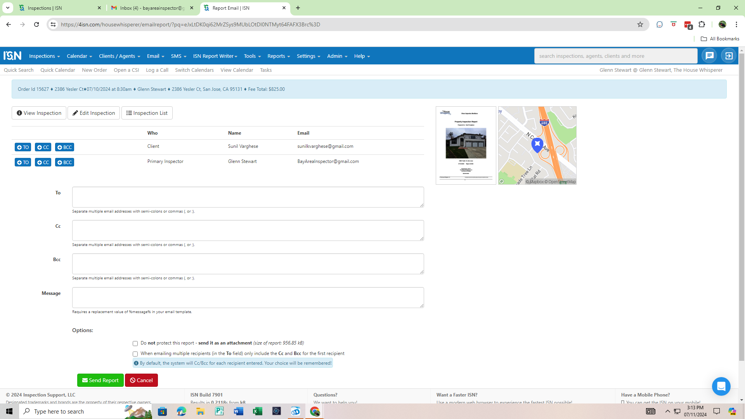Viewport: 745px width, 419px height.
Task: Open Microsoft Edge from taskbar
Action: (x=181, y=411)
